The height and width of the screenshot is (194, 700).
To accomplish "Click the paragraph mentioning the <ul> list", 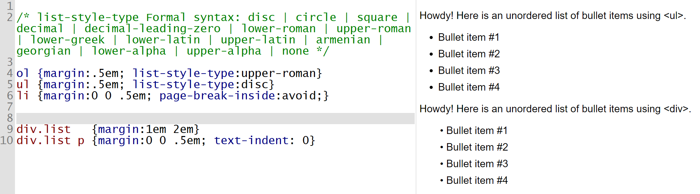I will [552, 16].
